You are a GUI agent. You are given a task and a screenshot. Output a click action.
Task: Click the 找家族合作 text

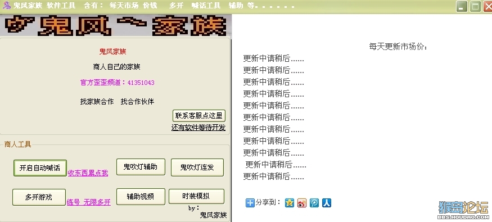click(x=97, y=102)
